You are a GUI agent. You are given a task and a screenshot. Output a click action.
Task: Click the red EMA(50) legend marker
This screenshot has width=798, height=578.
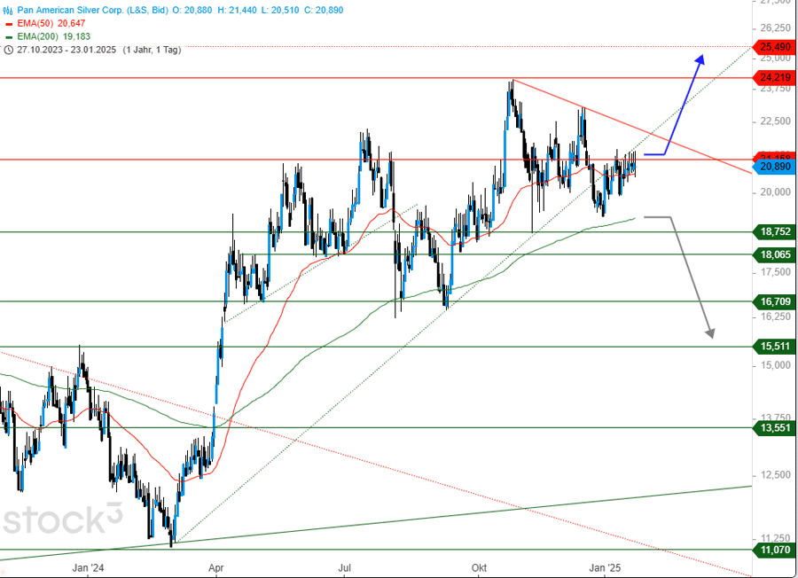[x=8, y=23]
